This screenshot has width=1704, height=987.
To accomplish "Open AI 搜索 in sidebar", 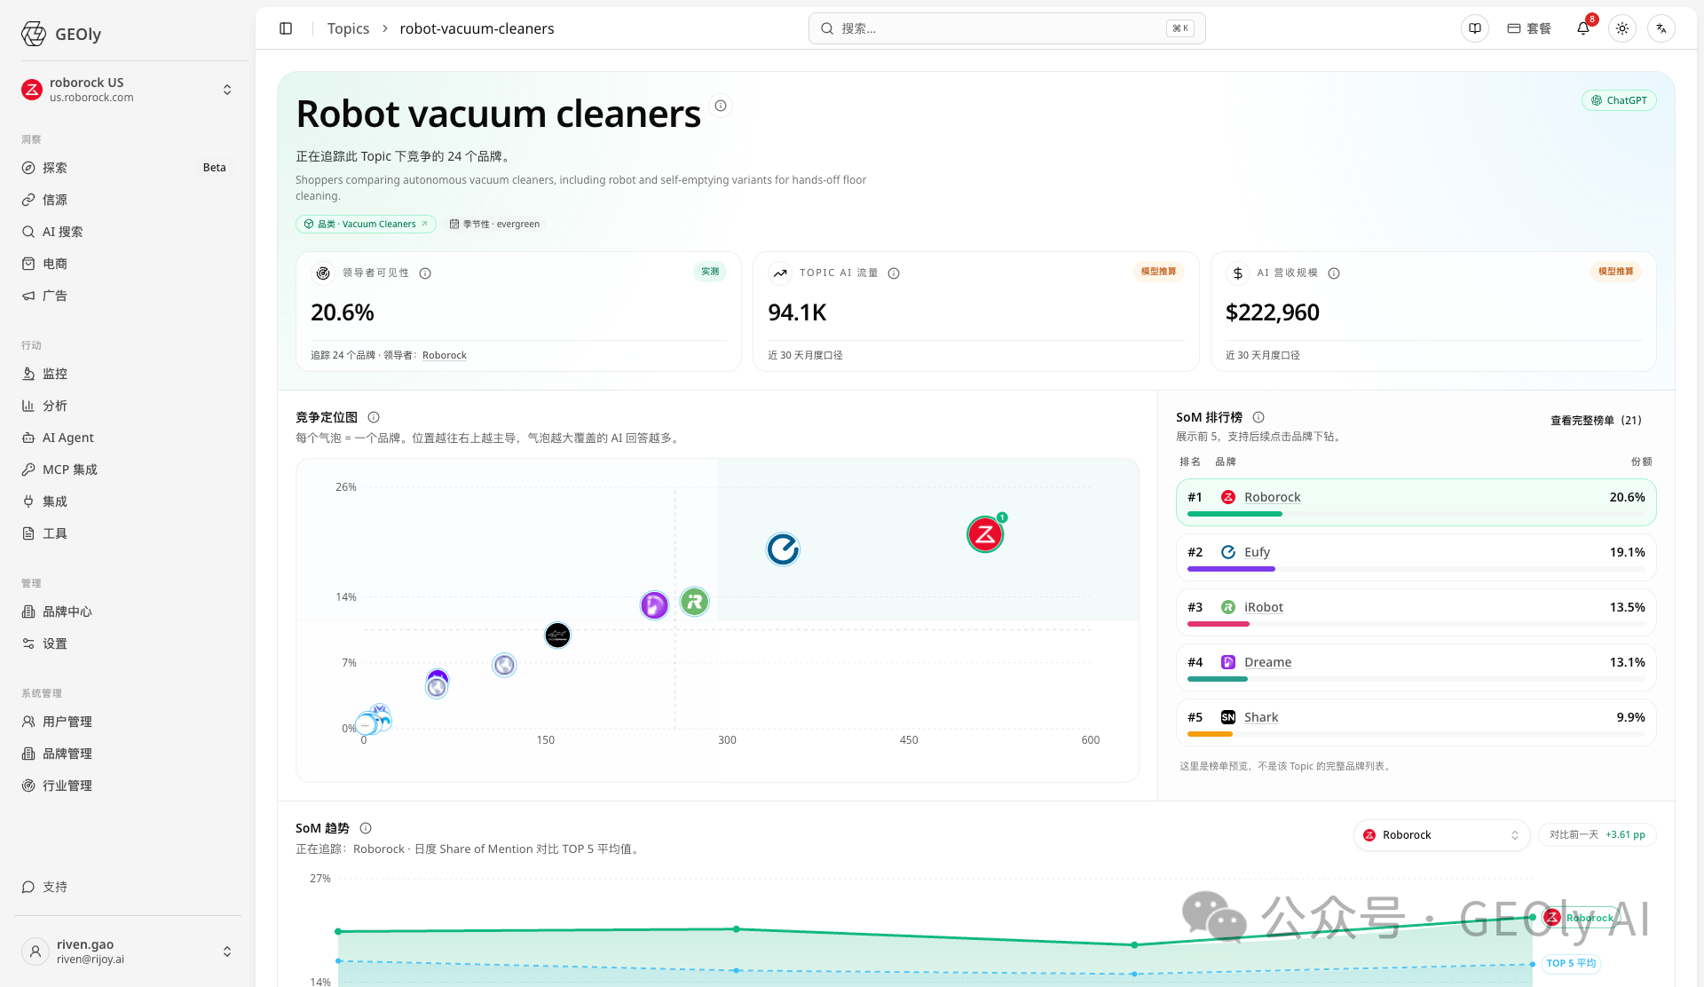I will click(x=128, y=232).
